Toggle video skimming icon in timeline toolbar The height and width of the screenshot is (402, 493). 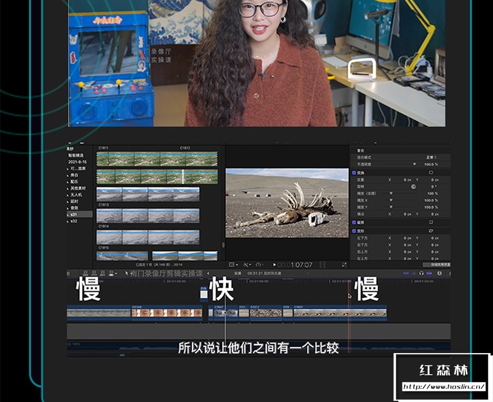click(406, 273)
